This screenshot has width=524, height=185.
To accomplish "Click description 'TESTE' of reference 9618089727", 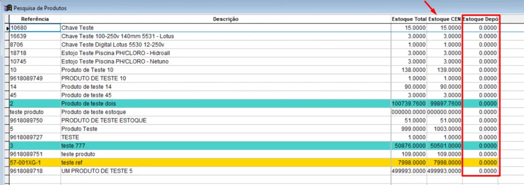I will [x=70, y=137].
